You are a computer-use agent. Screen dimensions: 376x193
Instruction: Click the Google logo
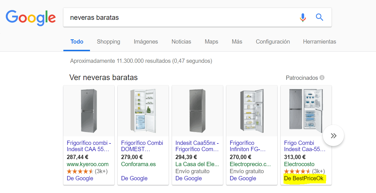[31, 18]
